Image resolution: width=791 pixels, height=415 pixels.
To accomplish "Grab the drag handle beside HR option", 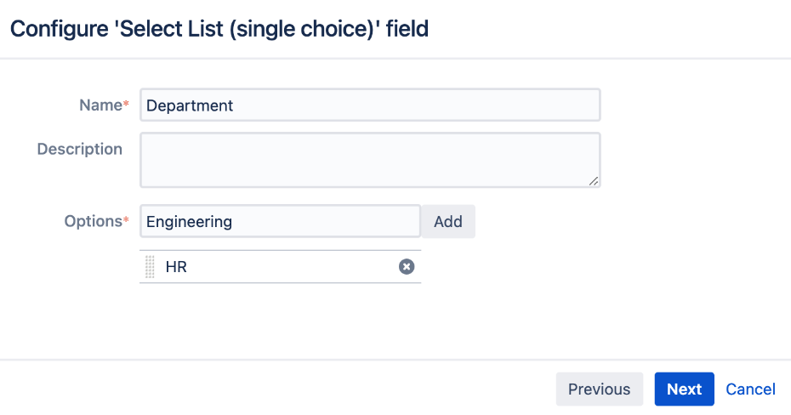I will pos(150,266).
